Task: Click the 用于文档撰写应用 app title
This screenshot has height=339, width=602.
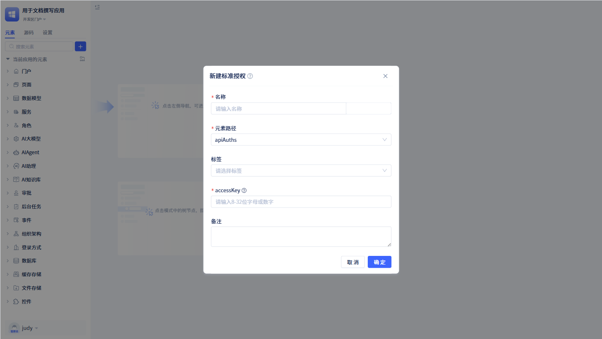Action: point(43,11)
